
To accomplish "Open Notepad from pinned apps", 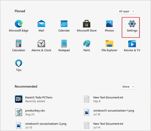I will (x=64, y=44).
